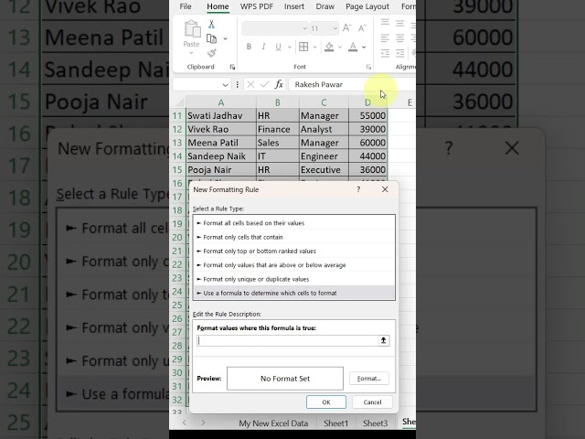This screenshot has height=439, width=585.
Task: Click the Select All corner triangle
Action: pyautogui.click(x=180, y=102)
